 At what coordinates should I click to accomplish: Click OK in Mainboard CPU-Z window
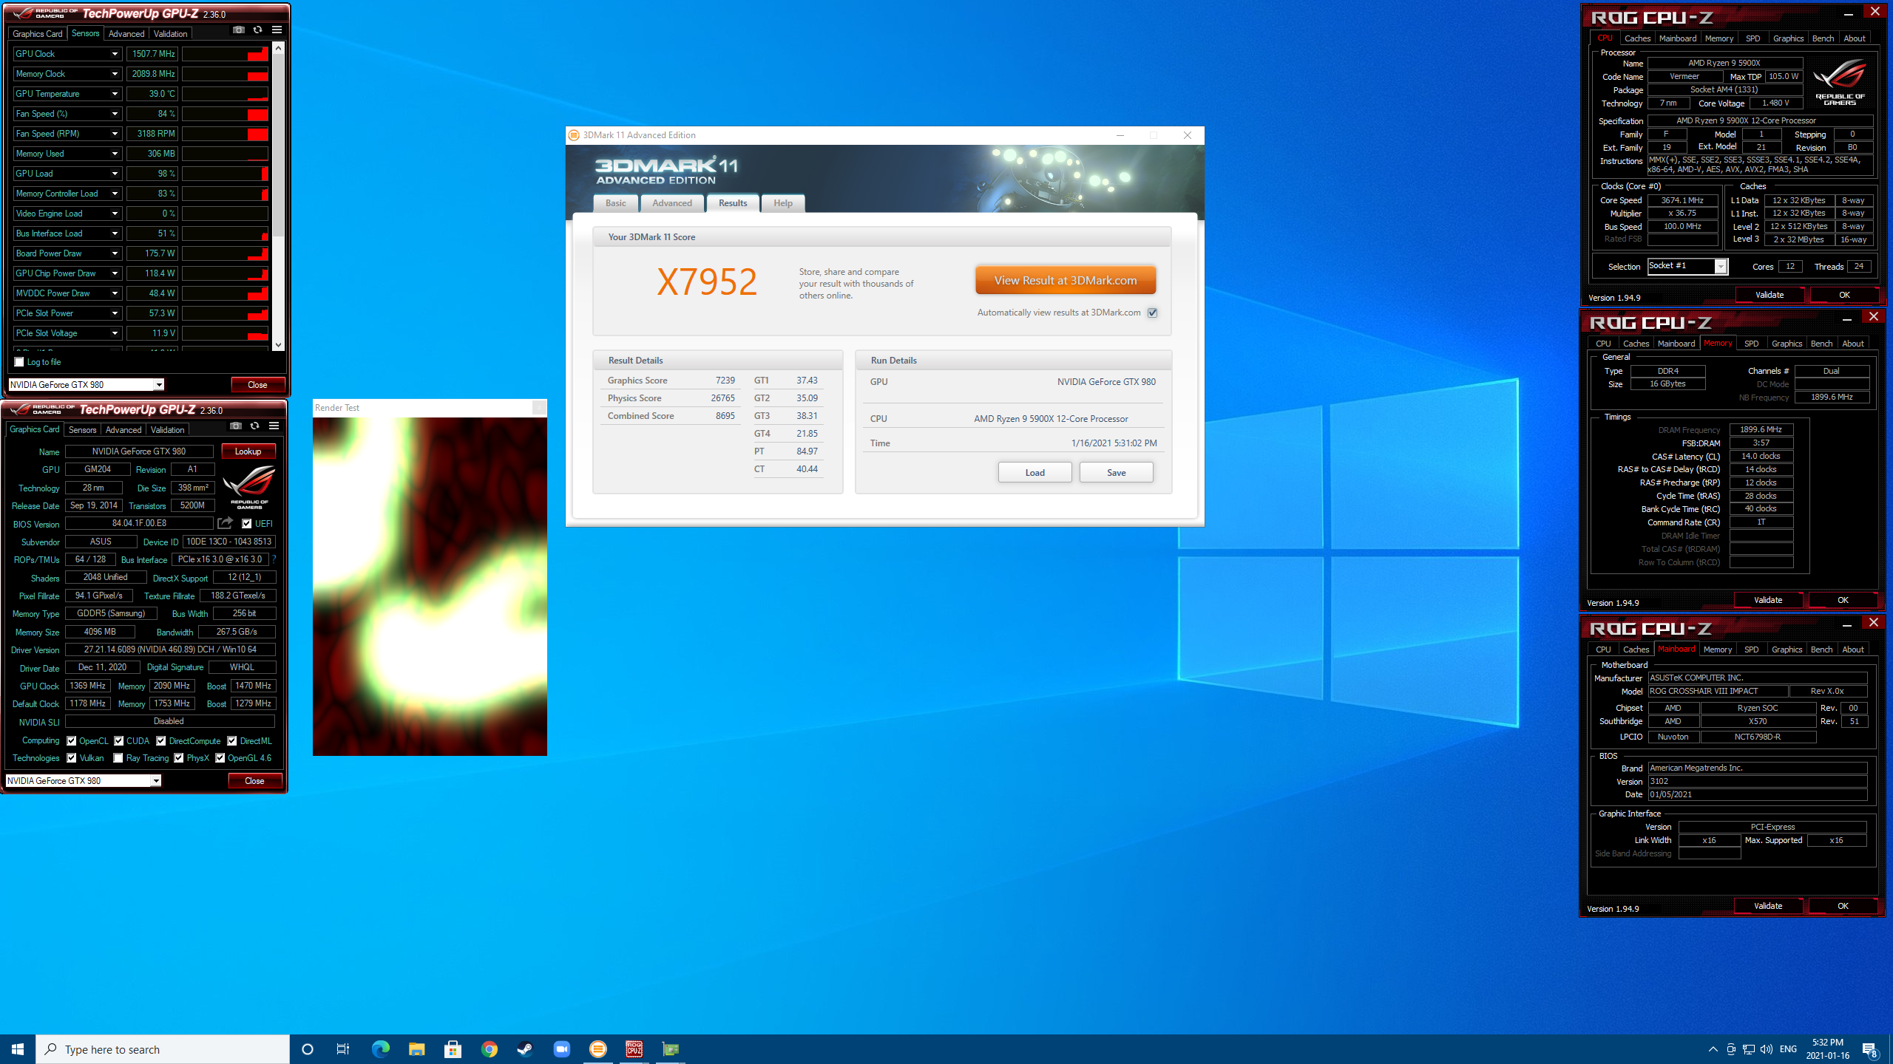point(1843,906)
